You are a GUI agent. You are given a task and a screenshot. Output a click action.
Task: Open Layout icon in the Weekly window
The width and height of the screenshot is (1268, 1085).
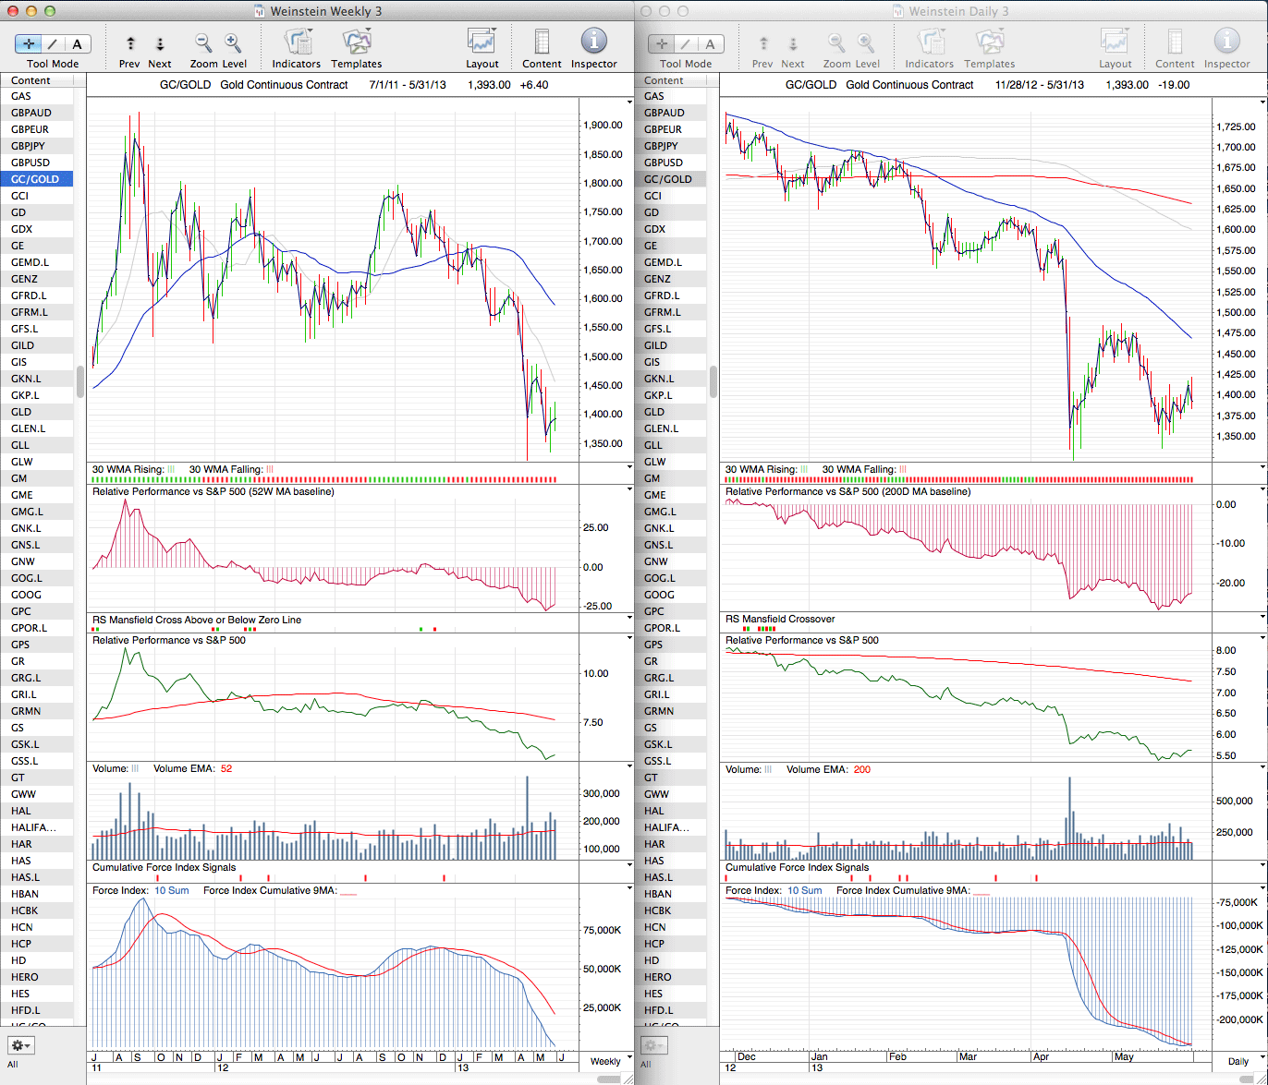(x=482, y=42)
